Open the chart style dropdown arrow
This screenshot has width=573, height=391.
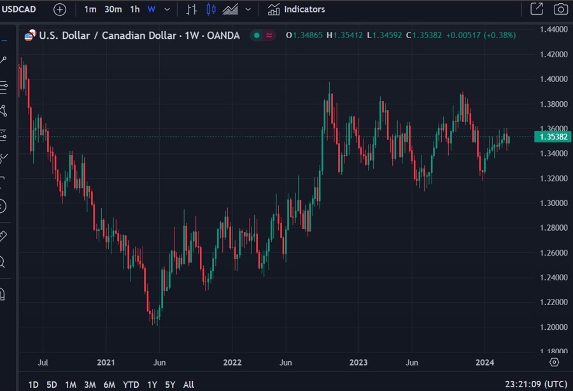(x=248, y=9)
